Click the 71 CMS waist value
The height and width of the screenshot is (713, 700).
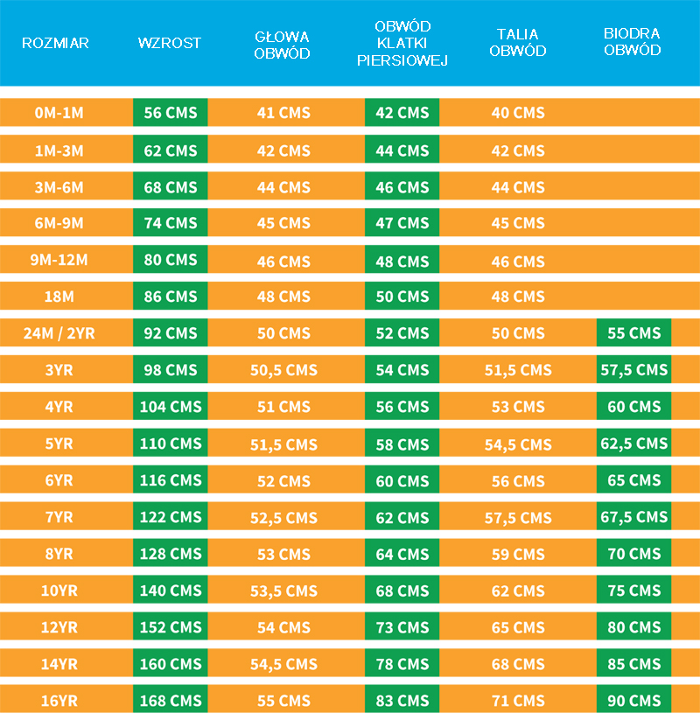coord(518,701)
